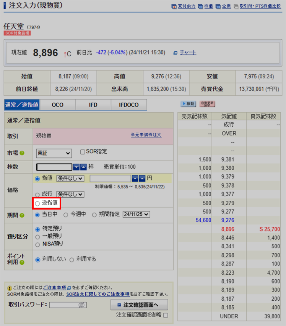Screen dimensions: 286x326
Task: Select 一般預り account radio
Action: (37, 237)
